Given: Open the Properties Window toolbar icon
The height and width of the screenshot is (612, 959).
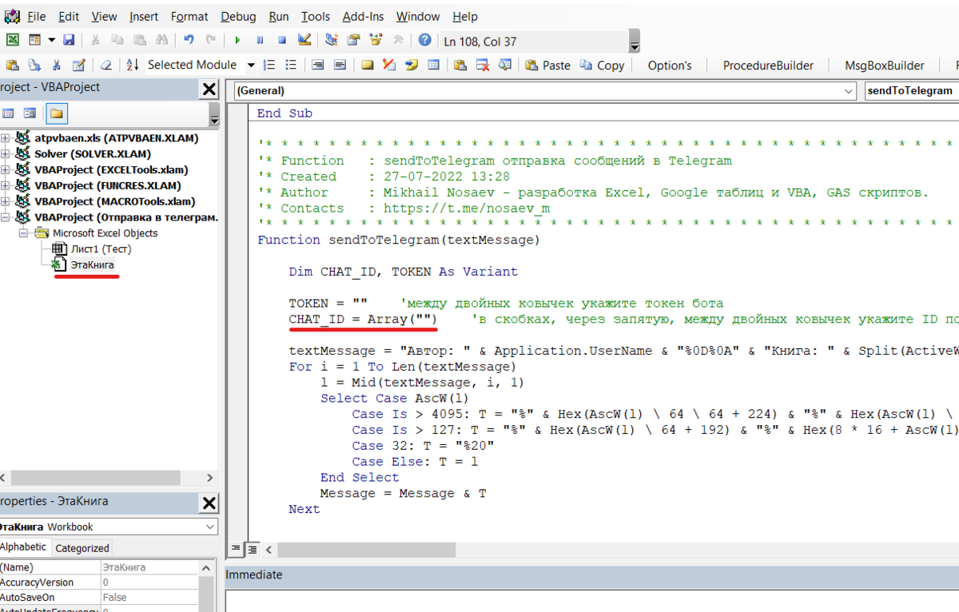Looking at the screenshot, I should (x=354, y=40).
